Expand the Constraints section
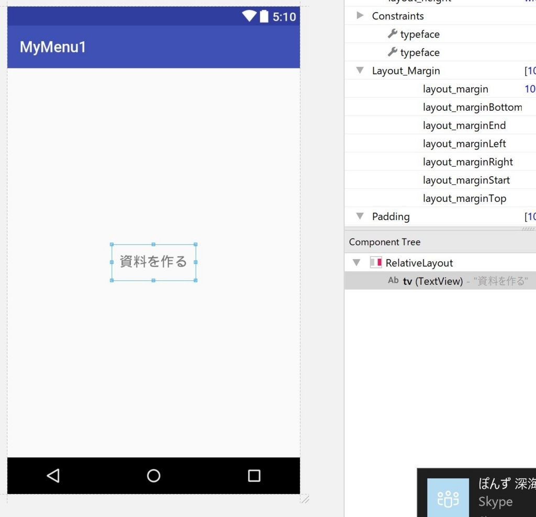 tap(360, 15)
